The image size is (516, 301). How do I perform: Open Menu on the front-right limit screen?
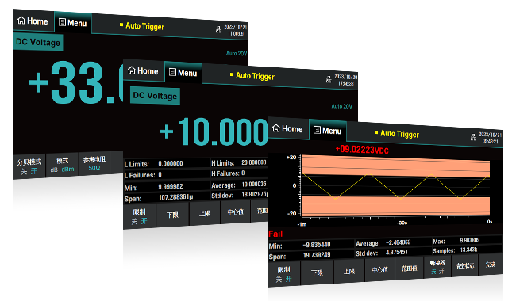(327, 131)
